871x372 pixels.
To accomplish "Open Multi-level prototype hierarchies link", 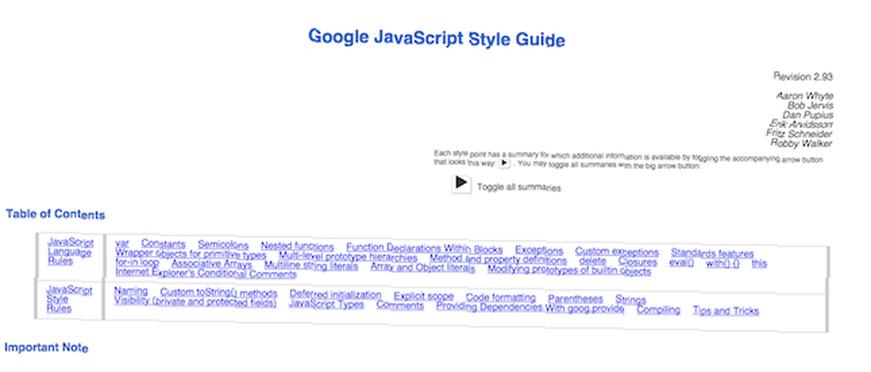I will click(x=348, y=257).
